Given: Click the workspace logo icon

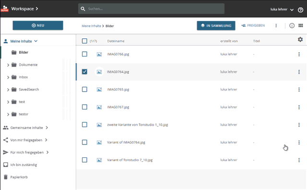Looking at the screenshot, I should click(x=5, y=9).
